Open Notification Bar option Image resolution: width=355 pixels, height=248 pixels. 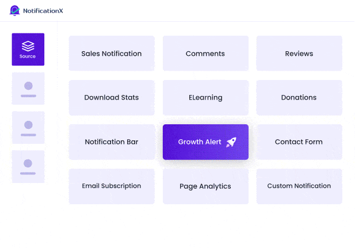click(x=112, y=142)
